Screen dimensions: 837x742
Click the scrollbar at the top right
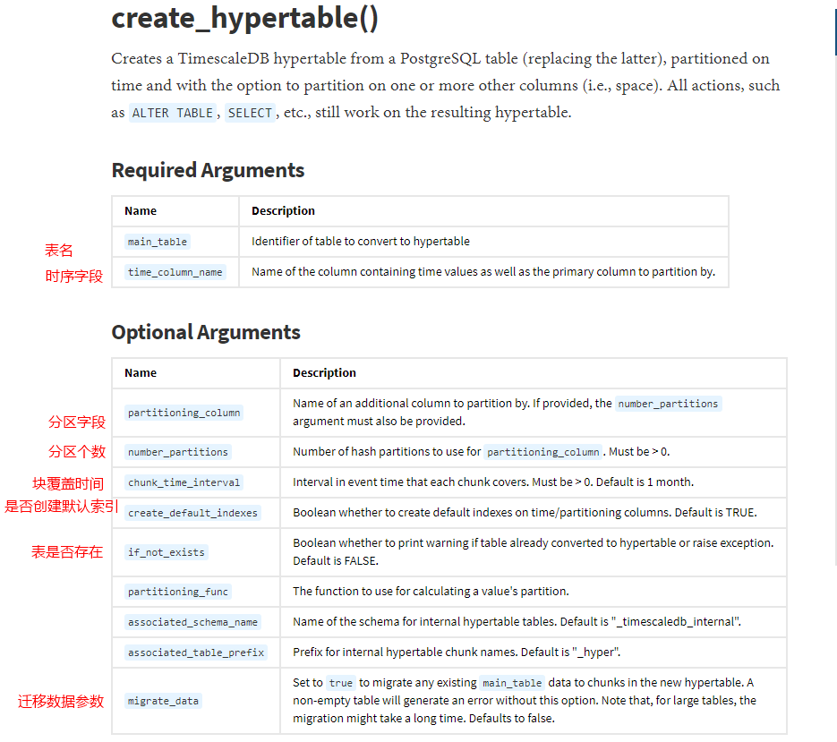click(x=833, y=31)
